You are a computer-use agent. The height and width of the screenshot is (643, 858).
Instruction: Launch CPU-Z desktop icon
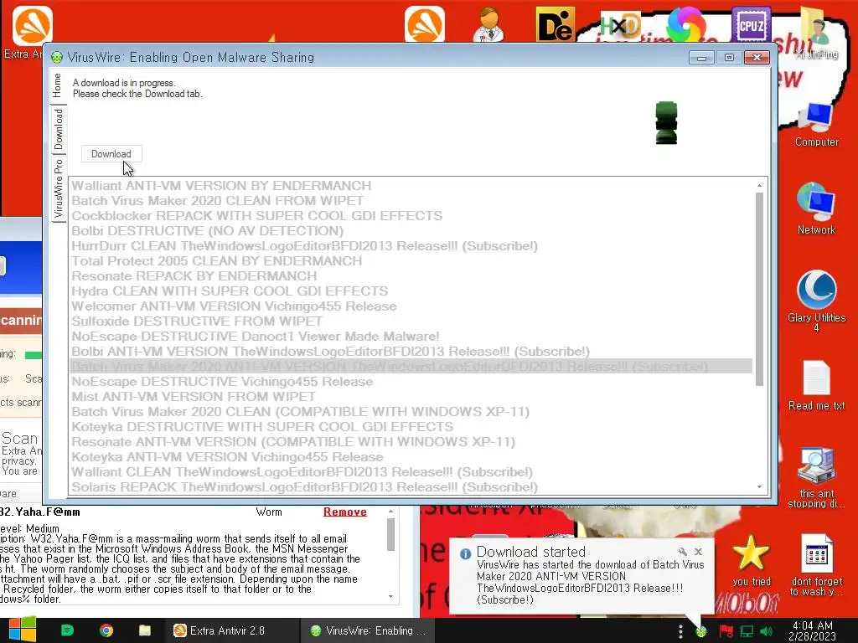coord(752,24)
